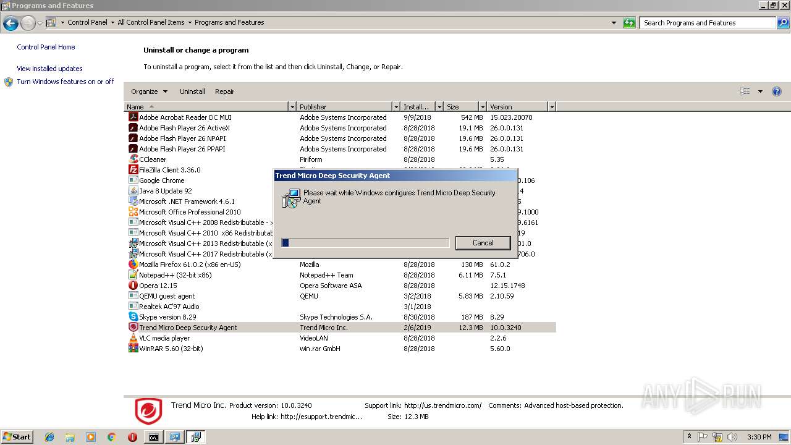Open Turn Windows features on or off
Viewport: 791px width, 445px height.
(65, 82)
